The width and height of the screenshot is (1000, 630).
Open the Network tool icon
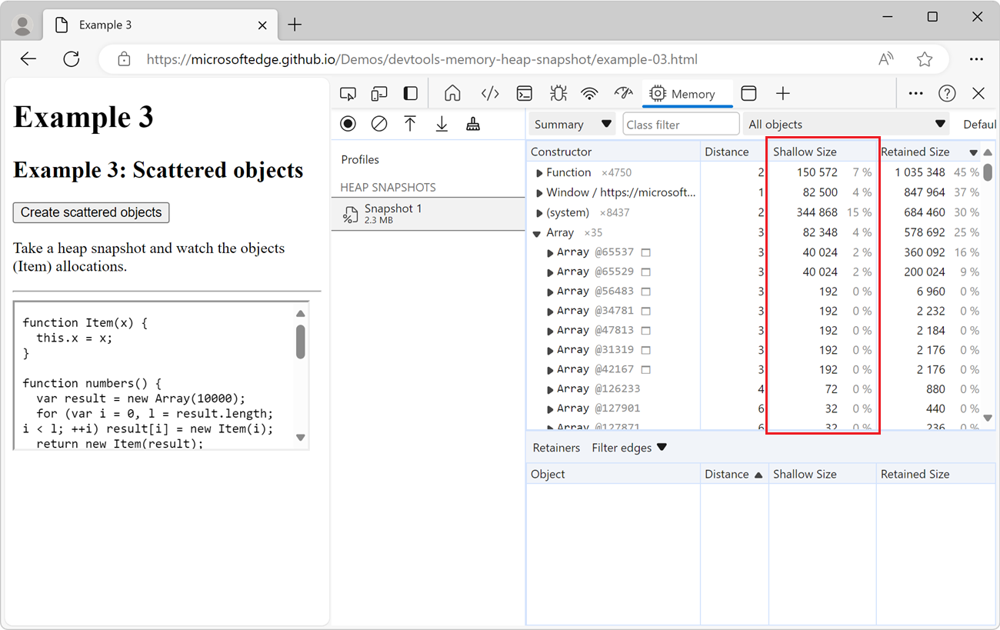pyautogui.click(x=590, y=94)
